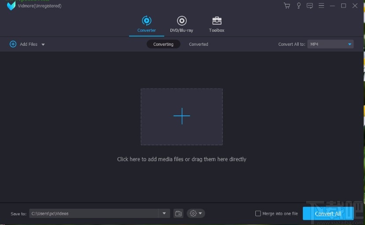Close the Vidmore window

click(355, 6)
